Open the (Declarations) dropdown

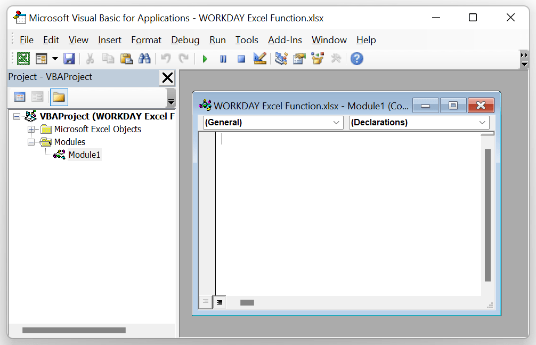tap(482, 122)
